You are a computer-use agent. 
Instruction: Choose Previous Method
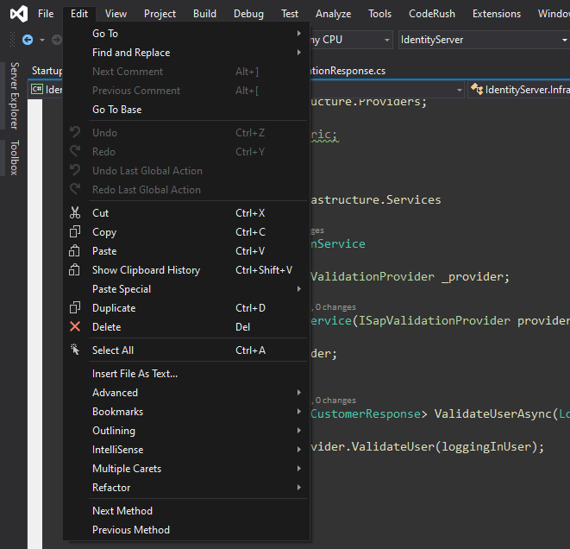pos(186,530)
